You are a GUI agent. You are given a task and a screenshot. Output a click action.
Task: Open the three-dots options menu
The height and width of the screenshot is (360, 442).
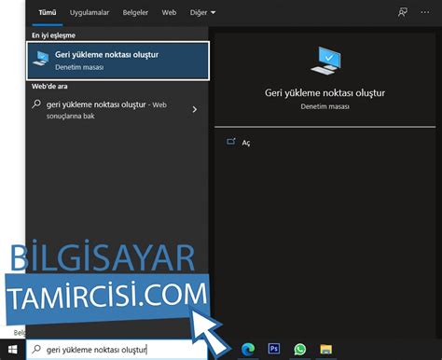425,12
